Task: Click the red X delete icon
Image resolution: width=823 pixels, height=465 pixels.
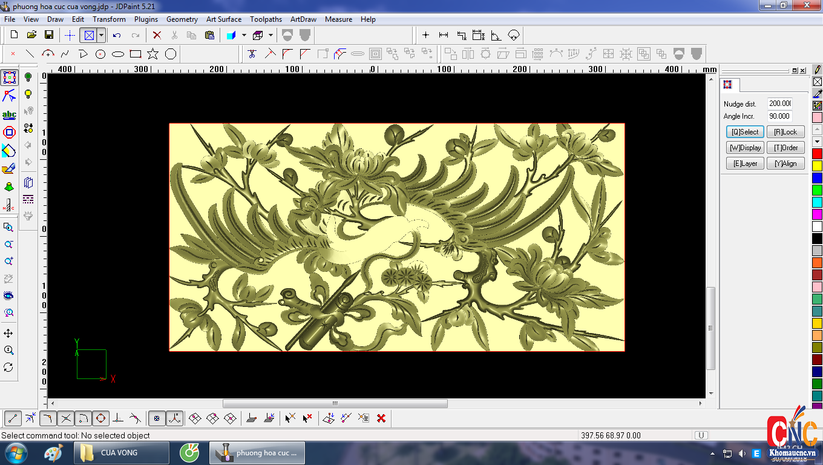Action: coord(157,35)
